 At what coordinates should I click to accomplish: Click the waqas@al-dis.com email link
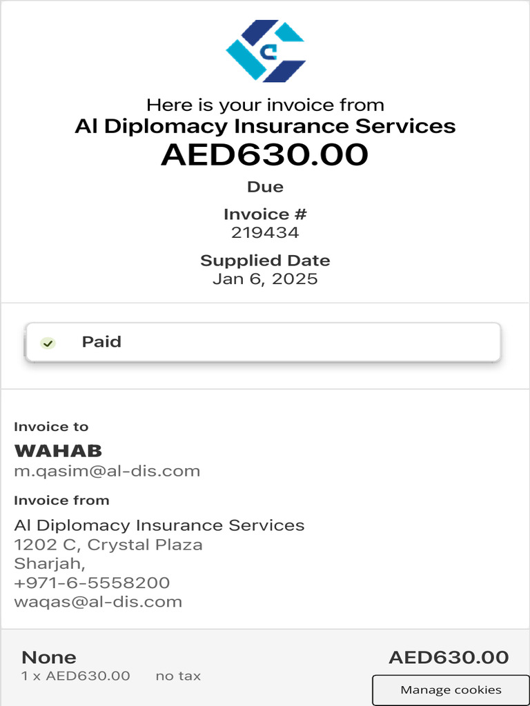click(98, 601)
